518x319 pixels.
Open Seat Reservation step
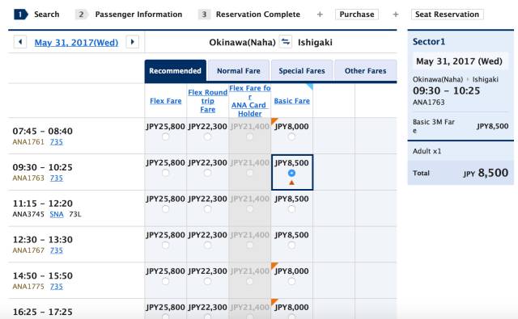click(x=448, y=15)
